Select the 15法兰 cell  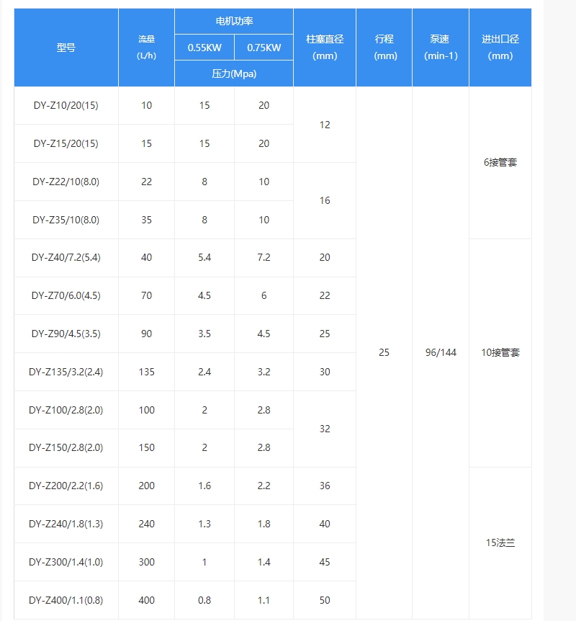pyautogui.click(x=500, y=542)
